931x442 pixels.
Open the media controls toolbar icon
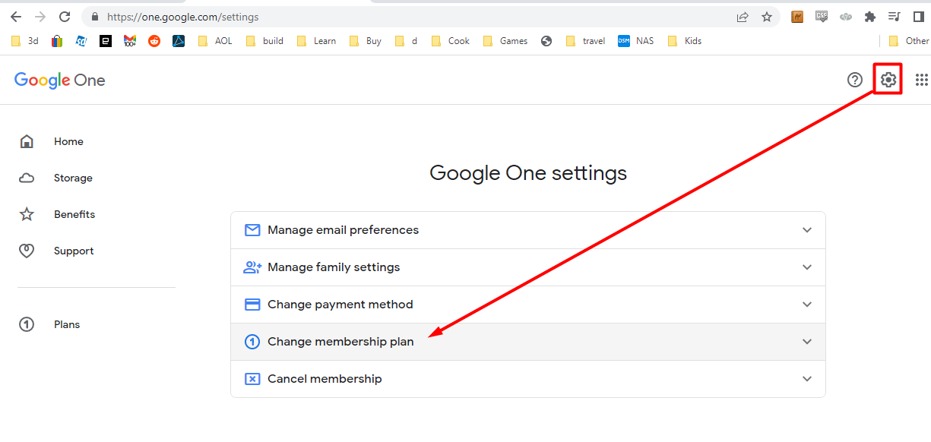coord(895,17)
